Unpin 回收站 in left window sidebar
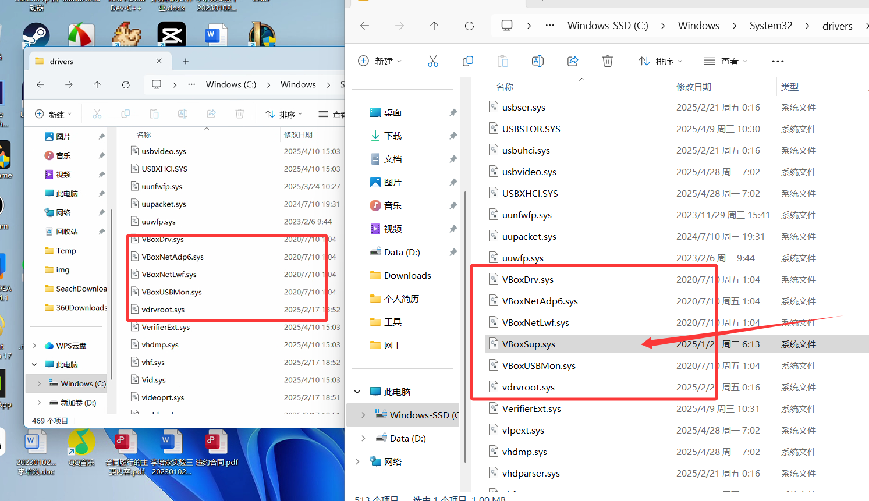 click(x=102, y=232)
